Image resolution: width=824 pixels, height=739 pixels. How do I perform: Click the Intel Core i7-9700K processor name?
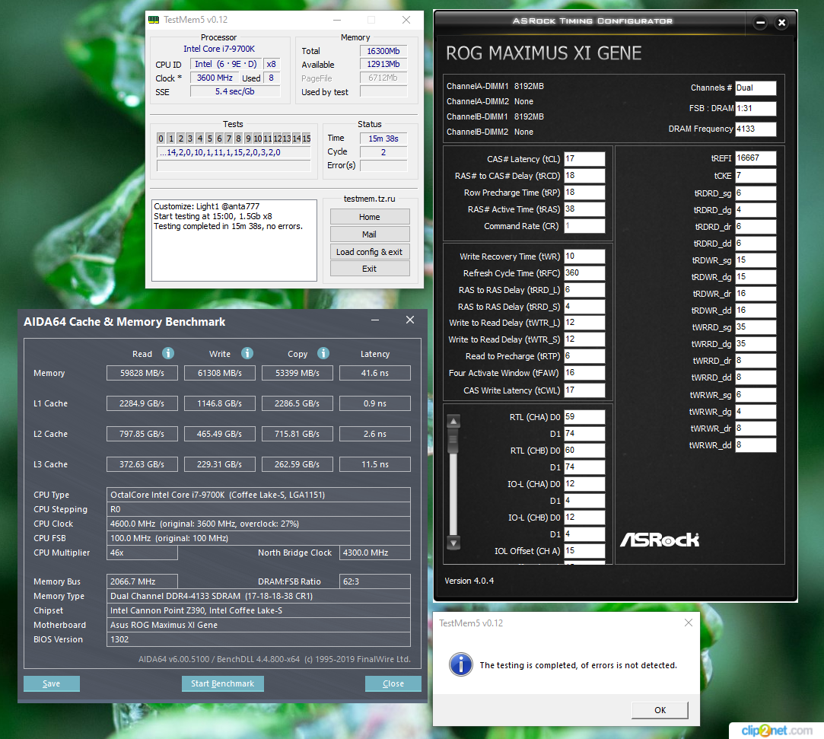219,49
